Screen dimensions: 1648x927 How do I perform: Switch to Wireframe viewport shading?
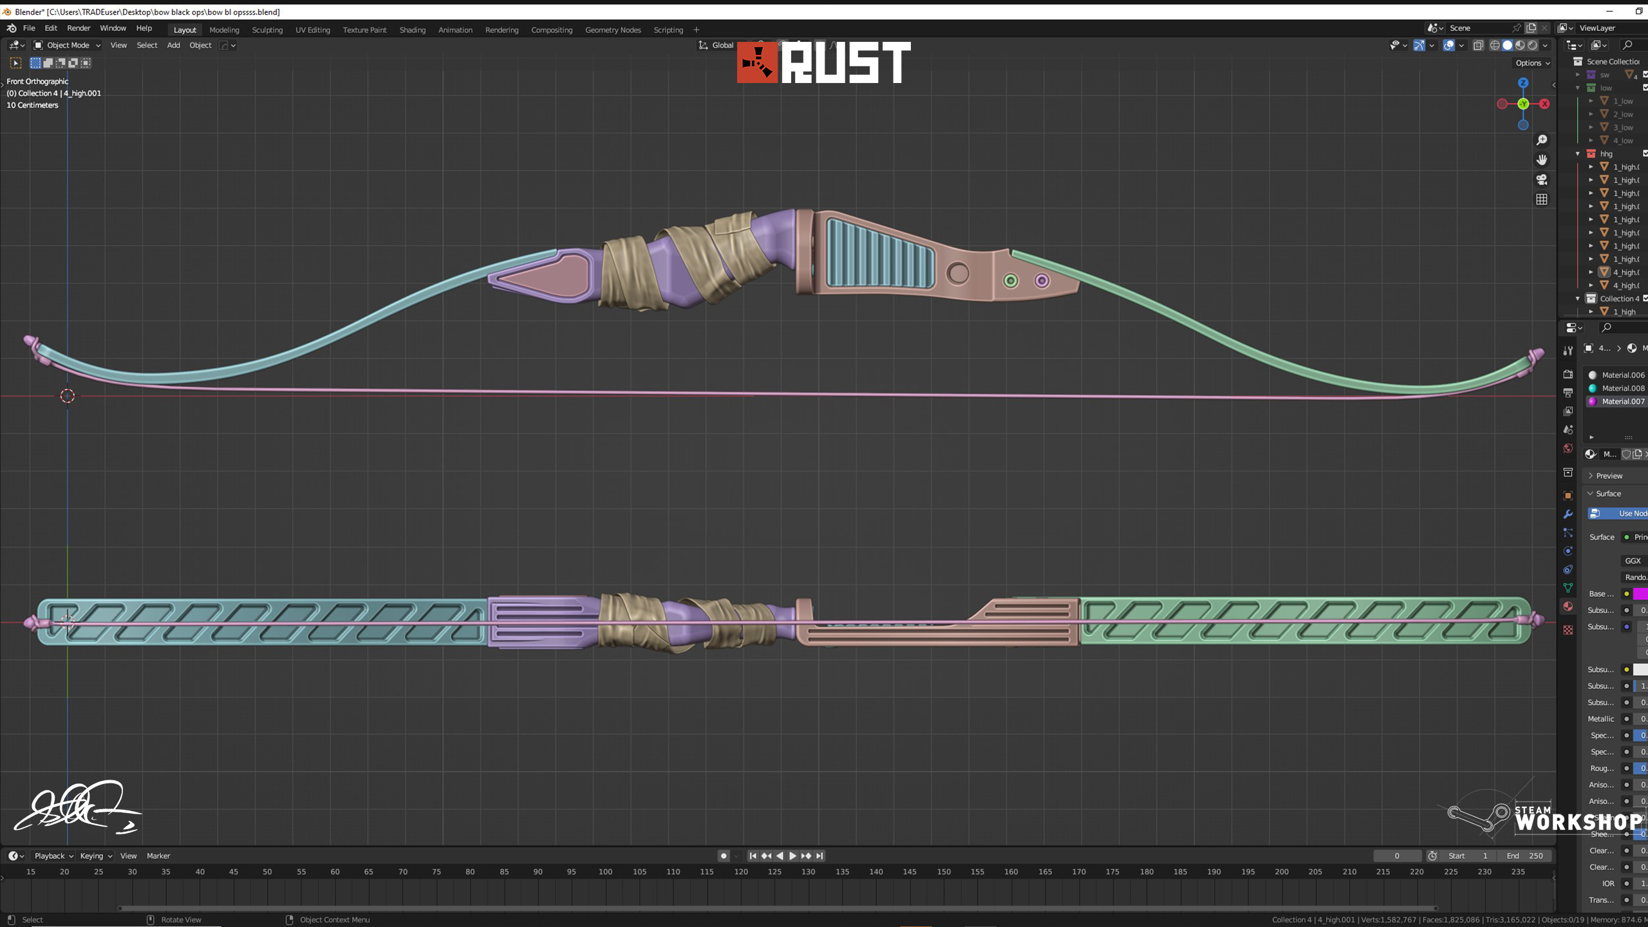[1495, 45]
